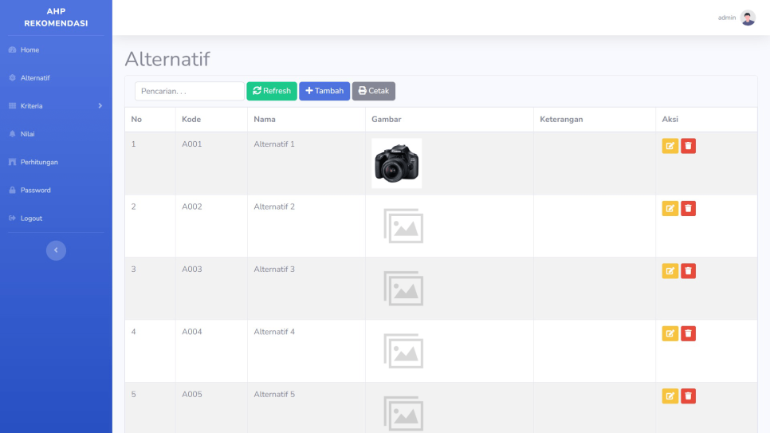This screenshot has height=433, width=770.
Task: Open the Home menu in sidebar
Action: 29,50
